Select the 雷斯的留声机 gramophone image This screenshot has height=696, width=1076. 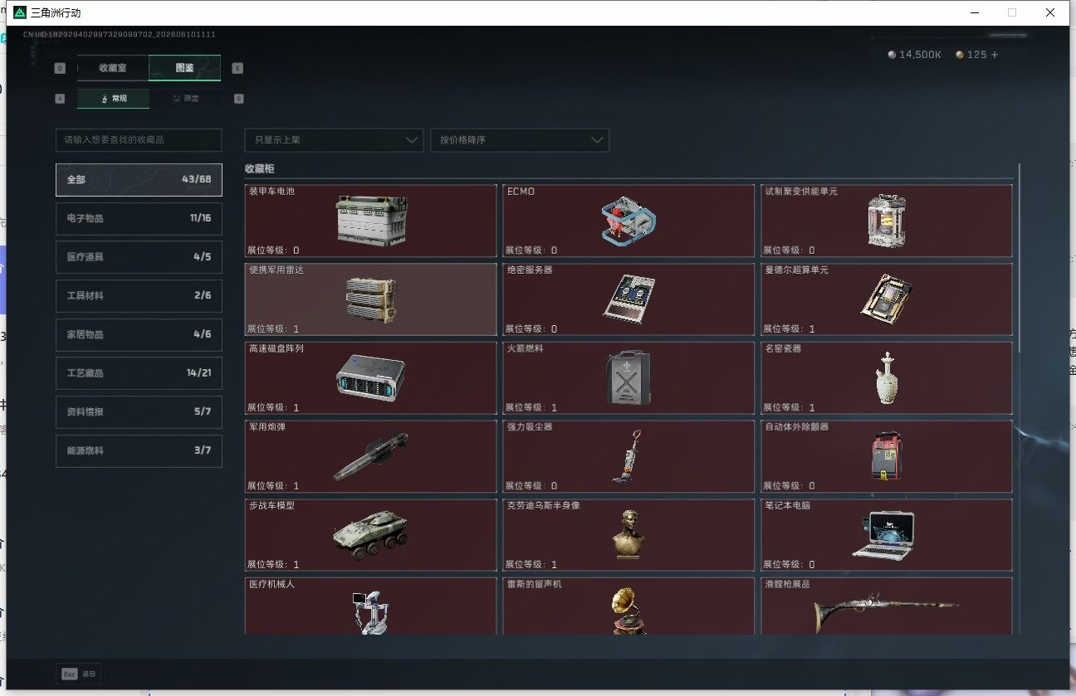[x=630, y=612]
